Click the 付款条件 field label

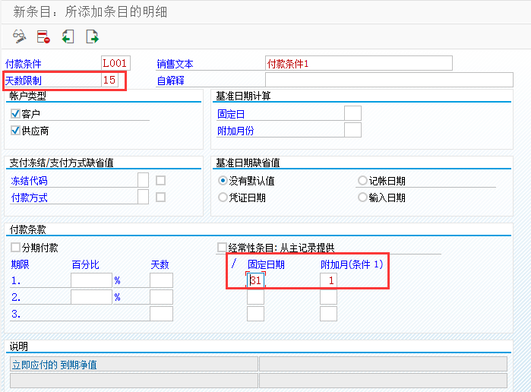[23, 64]
